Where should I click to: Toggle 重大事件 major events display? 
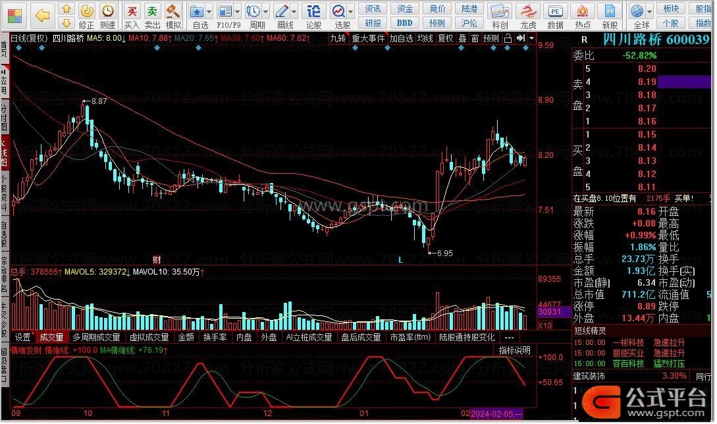[x=368, y=39]
